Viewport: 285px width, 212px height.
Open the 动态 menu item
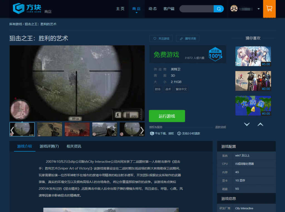pyautogui.click(x=153, y=9)
